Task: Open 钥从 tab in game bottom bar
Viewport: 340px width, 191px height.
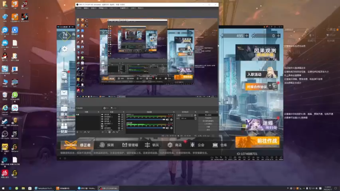Action: click(152, 145)
